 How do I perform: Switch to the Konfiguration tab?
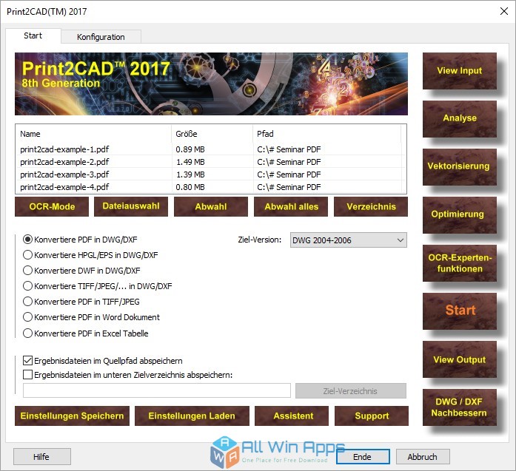click(101, 37)
